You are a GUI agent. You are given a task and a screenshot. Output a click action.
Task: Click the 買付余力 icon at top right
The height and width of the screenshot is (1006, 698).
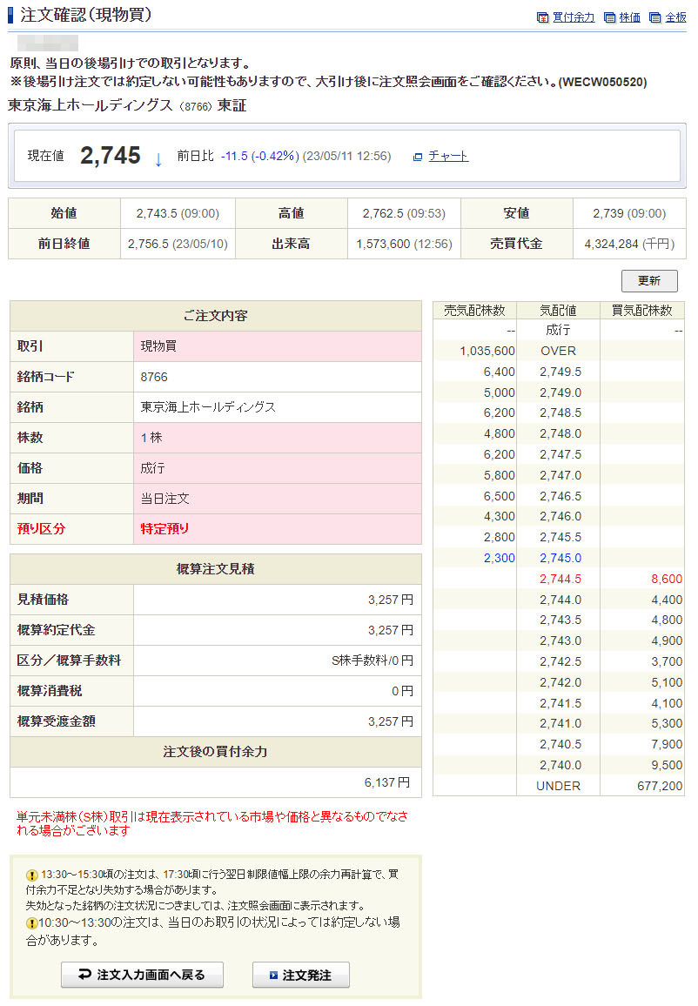[543, 17]
